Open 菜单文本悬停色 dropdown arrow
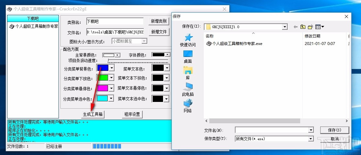The width and height of the screenshot is (361, 155). (x=167, y=88)
